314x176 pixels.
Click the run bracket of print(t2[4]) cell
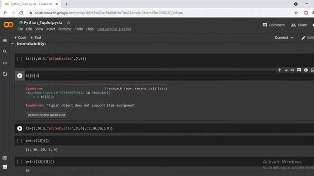(x=20, y=141)
